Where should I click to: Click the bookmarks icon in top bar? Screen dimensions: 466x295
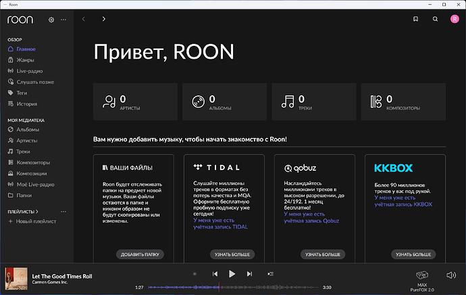pos(416,19)
